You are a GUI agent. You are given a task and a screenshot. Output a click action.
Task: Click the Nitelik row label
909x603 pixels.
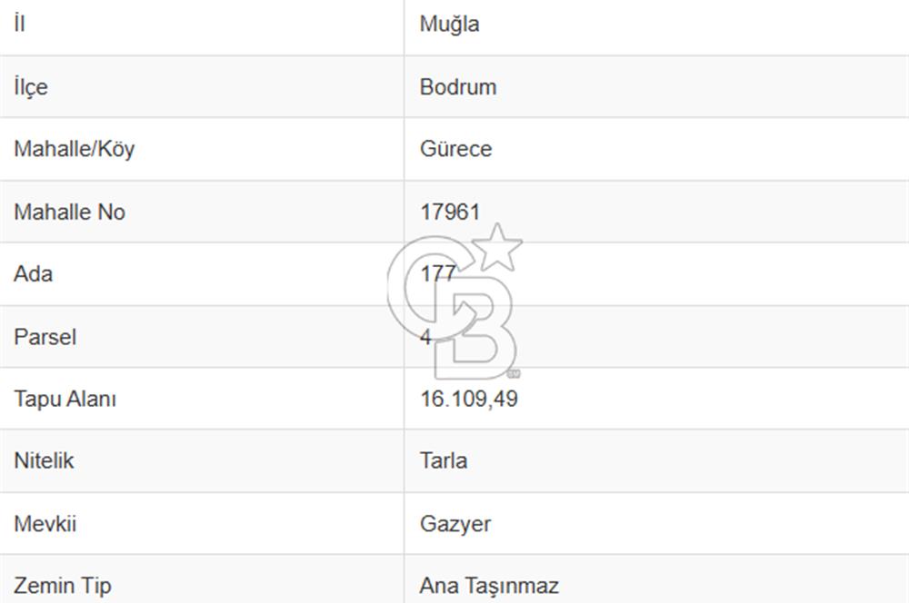pos(44,460)
